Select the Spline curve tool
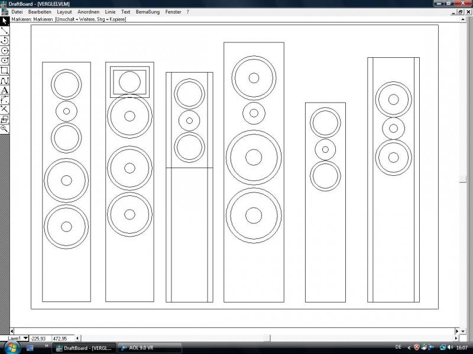Screen dimensions: 473x354 pyautogui.click(x=5, y=80)
